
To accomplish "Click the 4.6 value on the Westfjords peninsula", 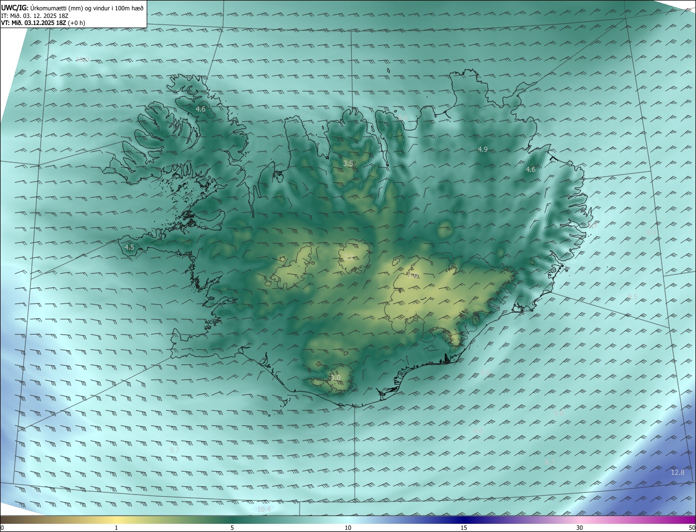I will point(201,109).
